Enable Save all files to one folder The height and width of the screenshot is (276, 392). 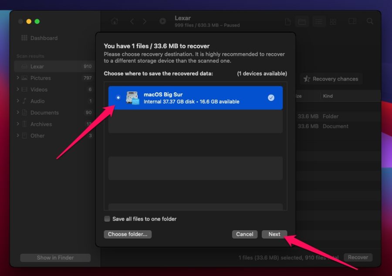(x=107, y=219)
